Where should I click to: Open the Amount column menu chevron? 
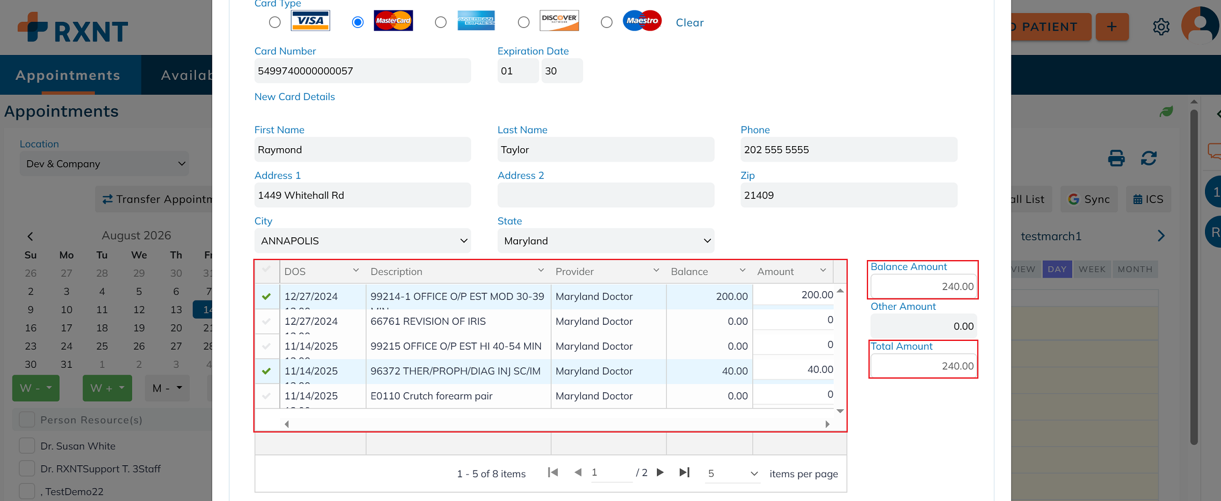[x=823, y=270]
